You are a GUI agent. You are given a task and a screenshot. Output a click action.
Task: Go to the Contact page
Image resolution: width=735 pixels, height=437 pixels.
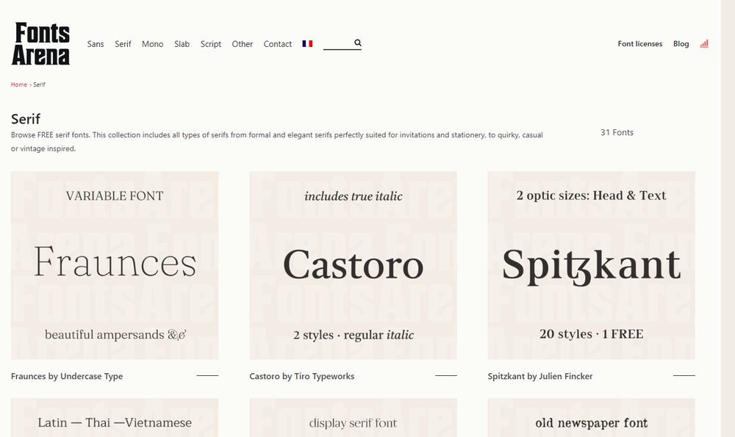(277, 44)
